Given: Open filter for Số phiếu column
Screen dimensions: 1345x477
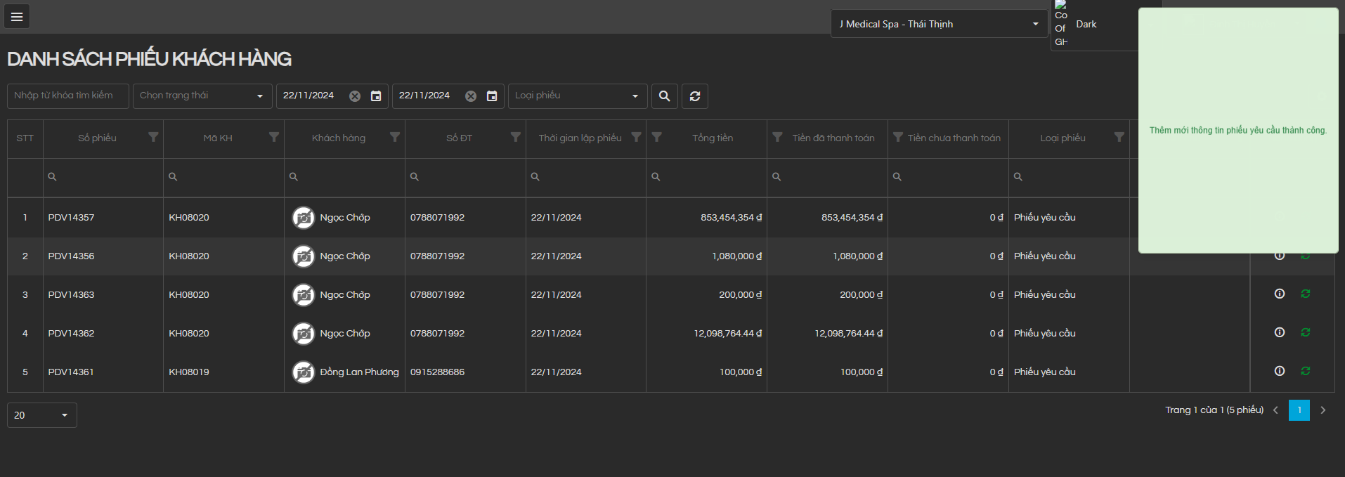Looking at the screenshot, I should [x=153, y=138].
